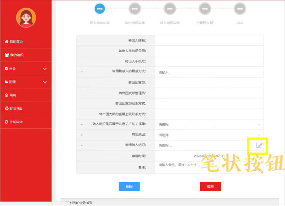Click the 常用联系人的联系方式 input field
The width and height of the screenshot is (285, 206).
209,72
